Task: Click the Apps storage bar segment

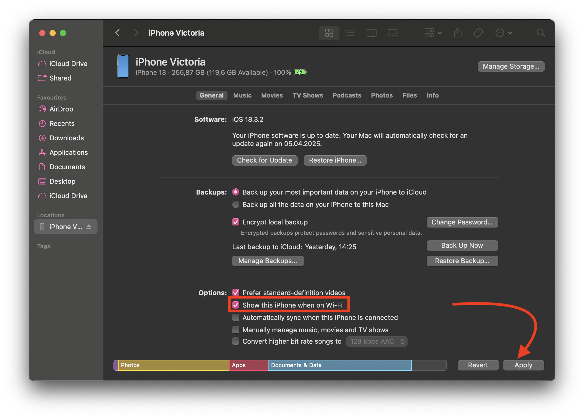Action: (249, 365)
